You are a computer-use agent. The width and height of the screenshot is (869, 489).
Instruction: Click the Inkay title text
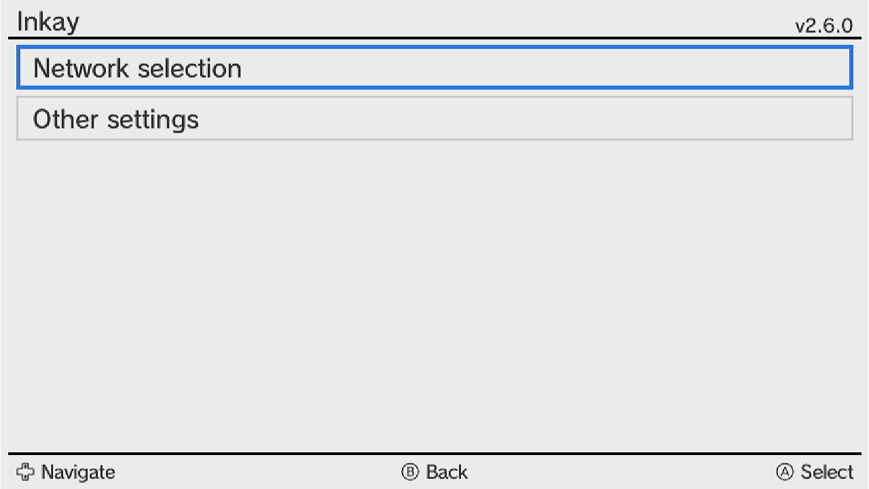[x=48, y=22]
